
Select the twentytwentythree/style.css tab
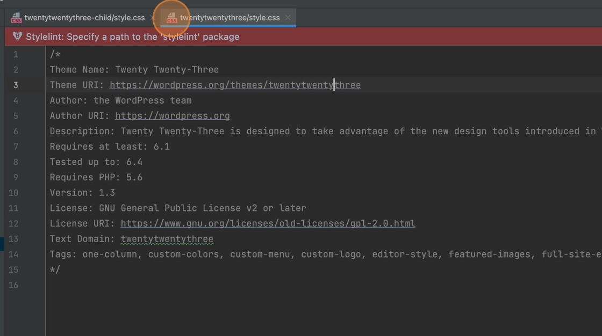[x=230, y=18]
